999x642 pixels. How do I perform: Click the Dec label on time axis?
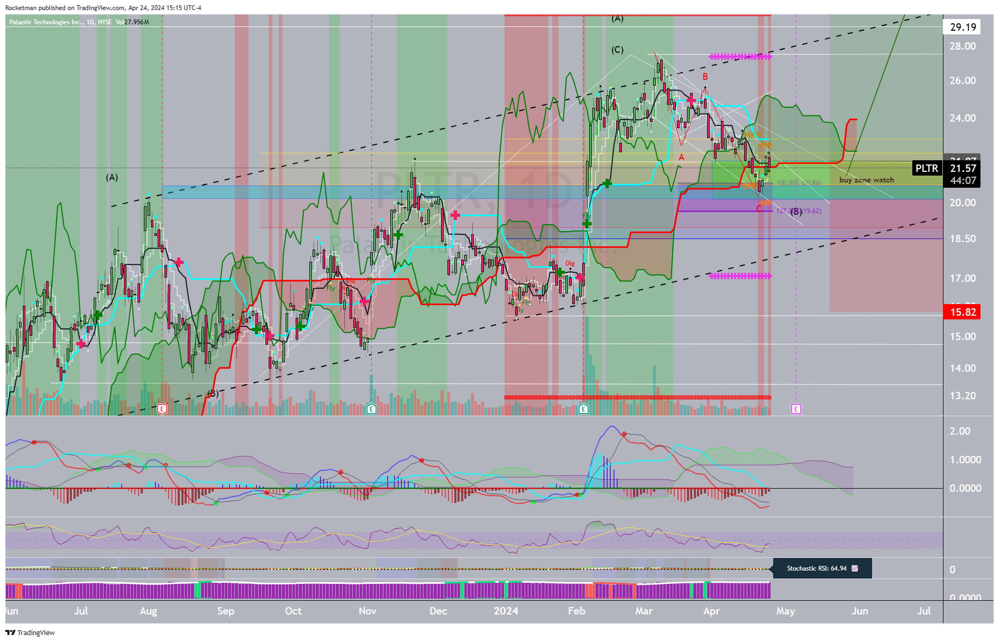click(438, 611)
